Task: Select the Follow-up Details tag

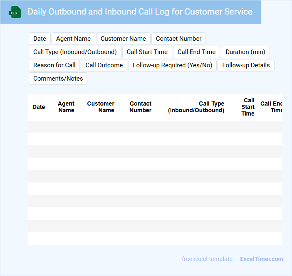Action: 246,65
